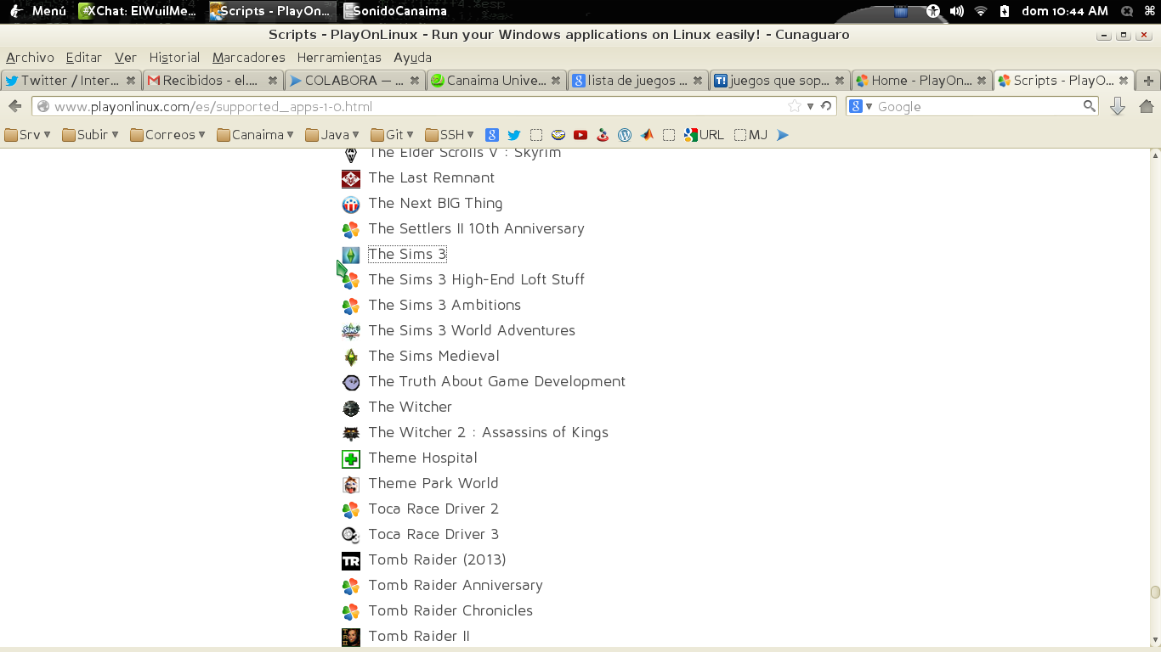Click the Witcher 2 wolf icon
This screenshot has height=652, width=1161.
pos(351,434)
